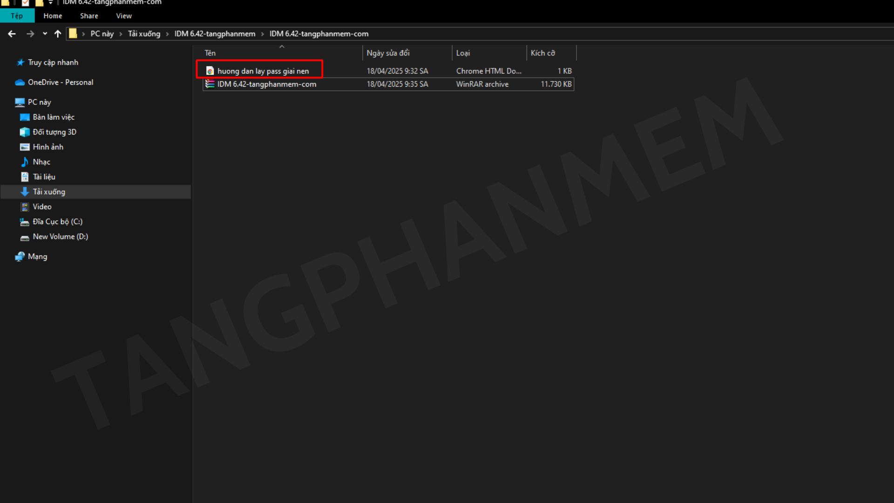
Task: Expand chevron after PC này in breadcrumb
Action: click(121, 34)
